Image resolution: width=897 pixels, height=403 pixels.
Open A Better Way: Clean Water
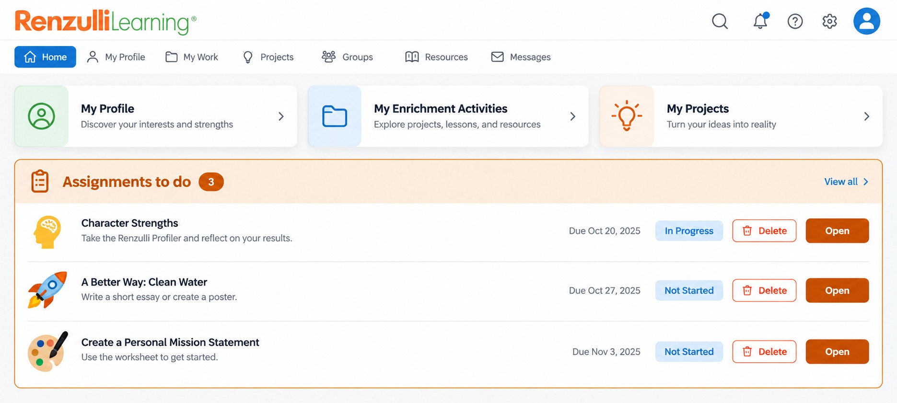pos(837,290)
